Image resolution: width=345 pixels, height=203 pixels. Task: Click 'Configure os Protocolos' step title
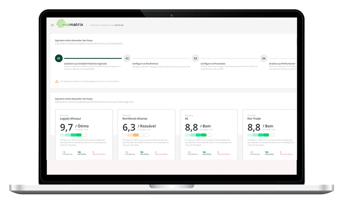[213, 63]
